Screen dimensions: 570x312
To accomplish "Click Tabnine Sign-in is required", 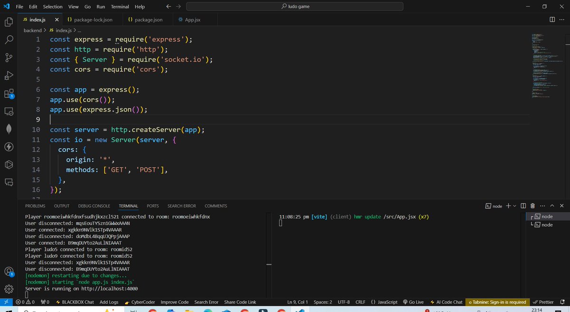I will [x=497, y=302].
